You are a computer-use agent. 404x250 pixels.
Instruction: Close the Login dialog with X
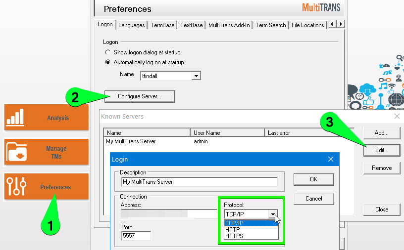coord(331,159)
